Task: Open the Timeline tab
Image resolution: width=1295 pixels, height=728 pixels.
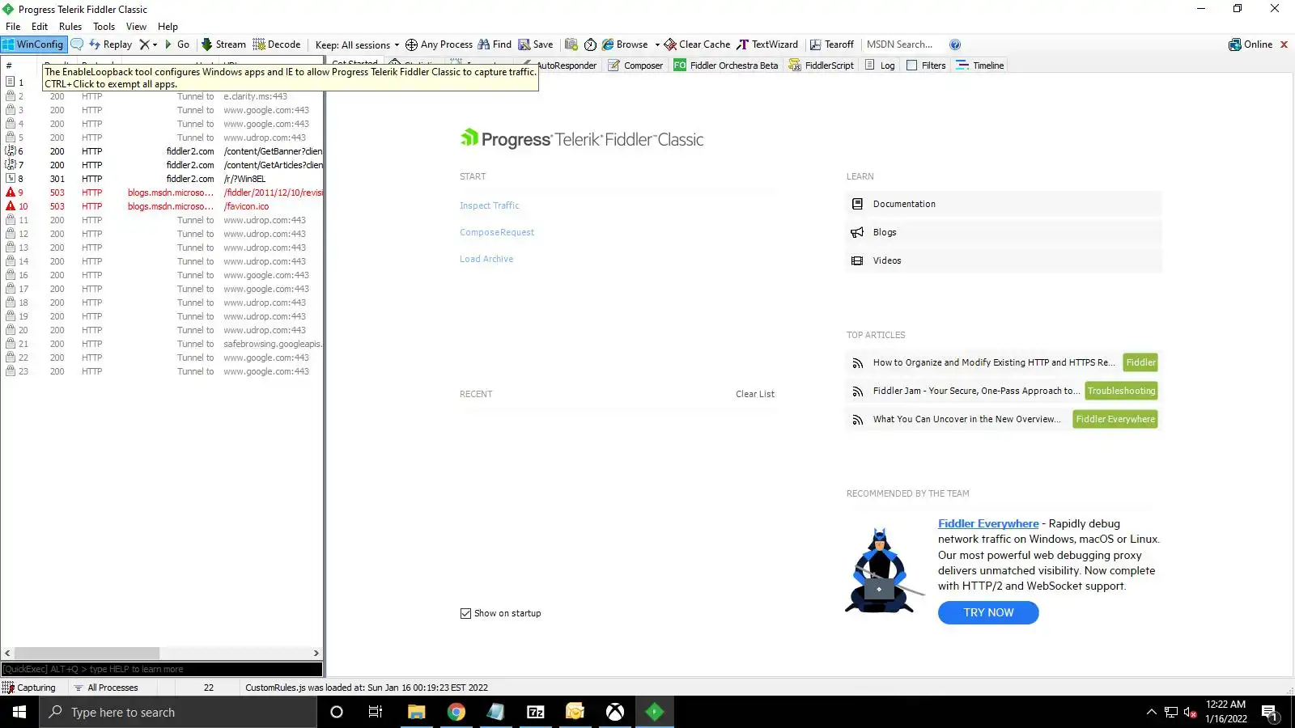Action: coord(980,66)
